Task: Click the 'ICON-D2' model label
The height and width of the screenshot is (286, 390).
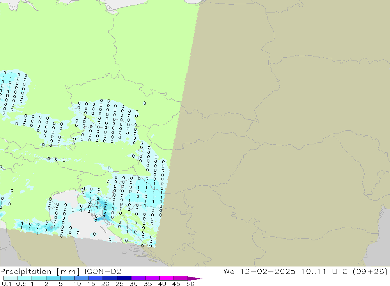Action: pos(103,271)
